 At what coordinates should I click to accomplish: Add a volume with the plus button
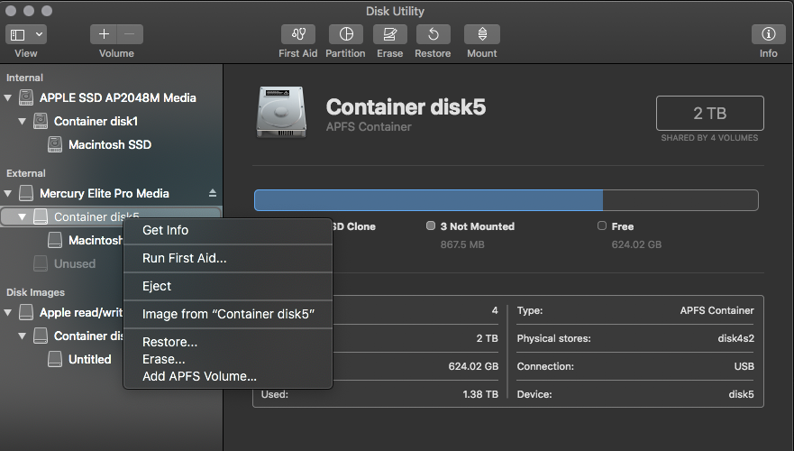click(104, 34)
